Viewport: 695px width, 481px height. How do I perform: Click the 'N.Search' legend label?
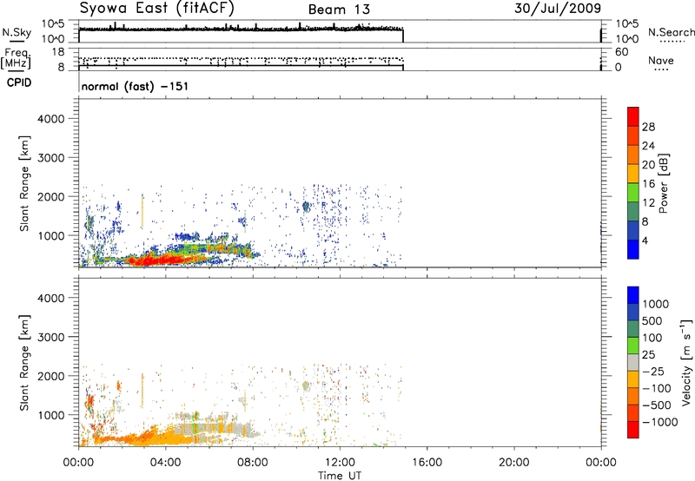tap(671, 32)
